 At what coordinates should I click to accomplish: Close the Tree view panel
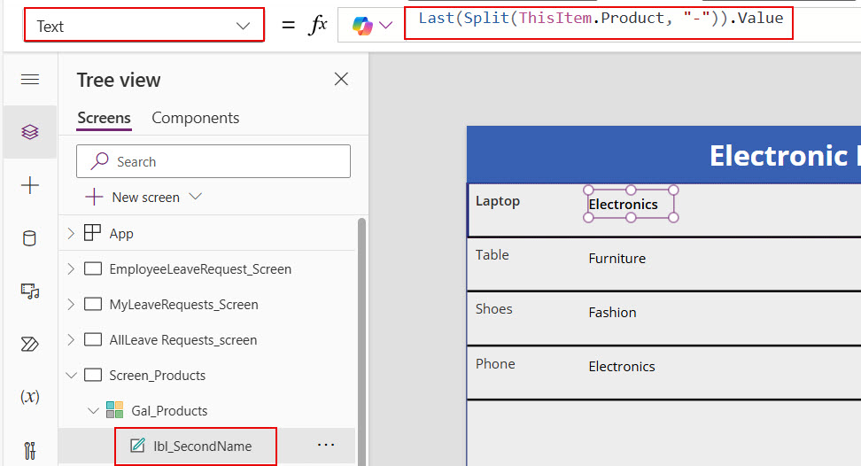pyautogui.click(x=341, y=79)
